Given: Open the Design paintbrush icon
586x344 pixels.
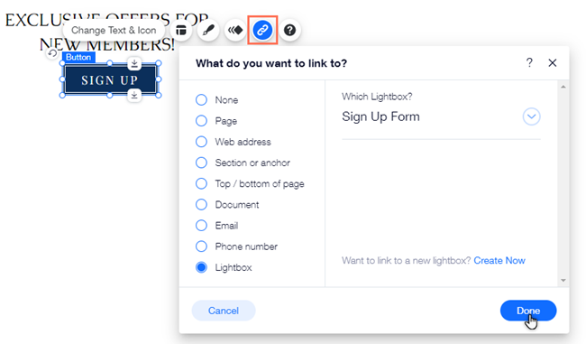Looking at the screenshot, I should pyautogui.click(x=208, y=30).
